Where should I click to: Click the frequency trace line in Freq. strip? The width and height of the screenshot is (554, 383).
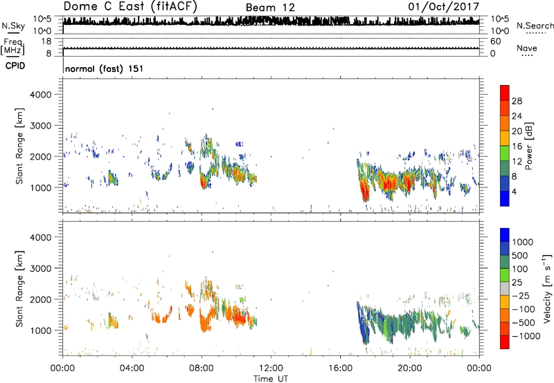pyautogui.click(x=271, y=48)
